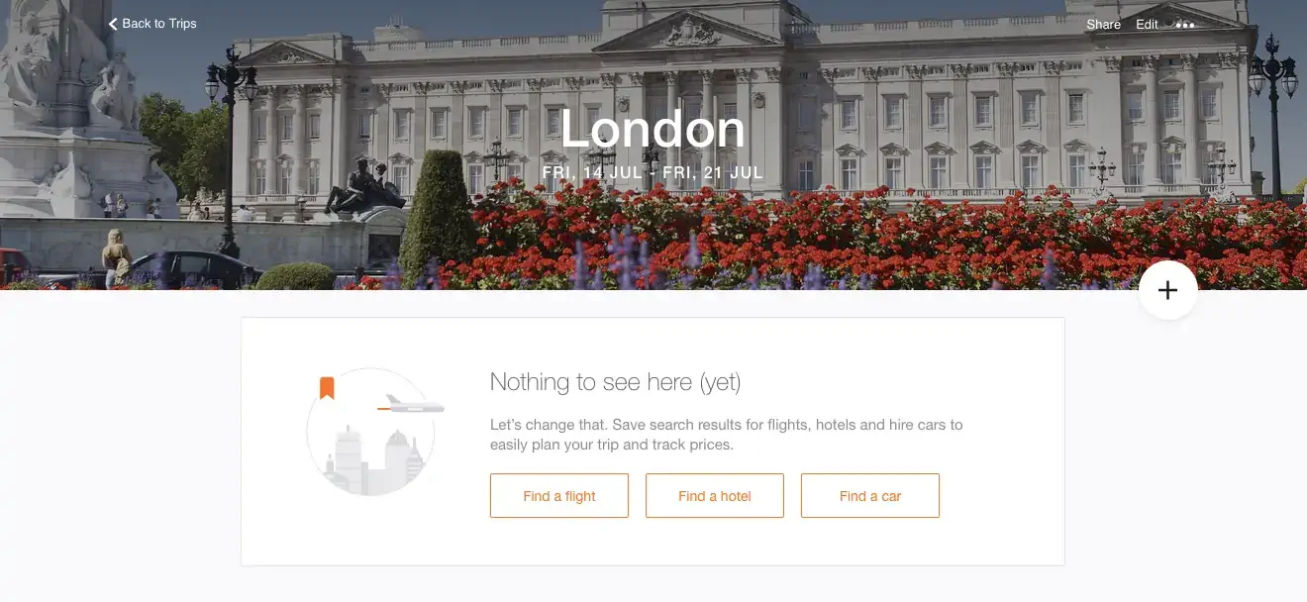The height and width of the screenshot is (602, 1307).
Task: Open the Edit trip option
Action: coord(1147,25)
